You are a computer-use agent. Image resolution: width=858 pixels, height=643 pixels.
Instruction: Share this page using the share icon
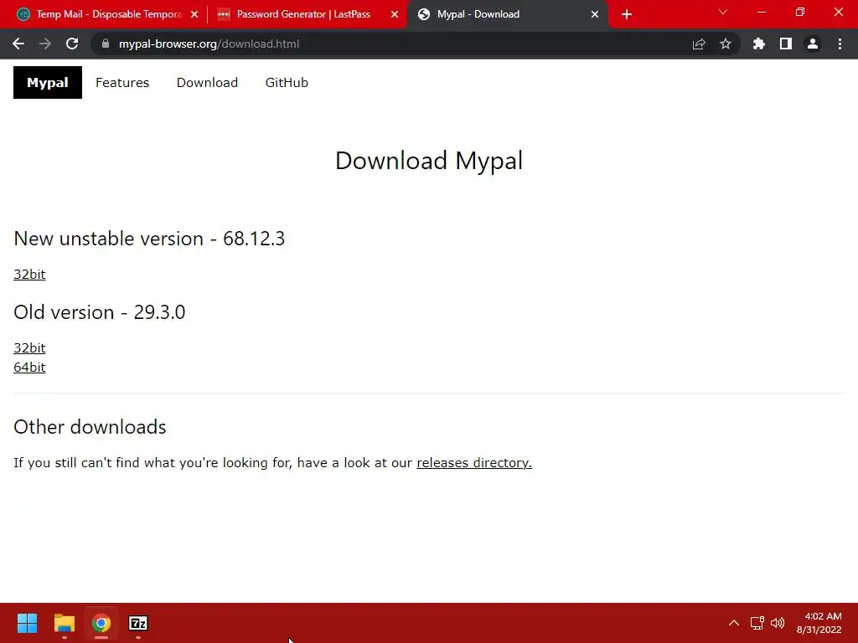pyautogui.click(x=699, y=44)
